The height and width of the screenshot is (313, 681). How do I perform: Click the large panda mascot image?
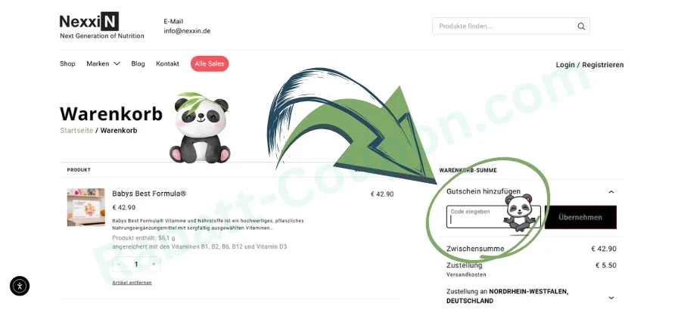pos(201,128)
